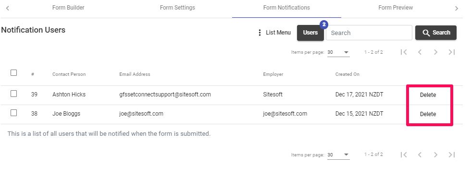Click the Dec 15, 2021 NZDT cell
The height and width of the screenshot is (190, 471).
pyautogui.click(x=359, y=114)
